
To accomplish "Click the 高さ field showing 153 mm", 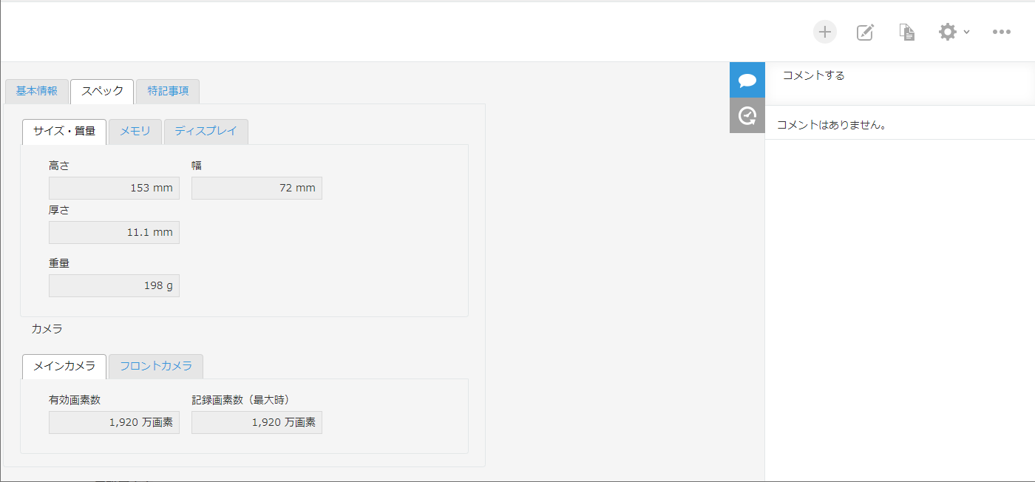I will 114,188.
